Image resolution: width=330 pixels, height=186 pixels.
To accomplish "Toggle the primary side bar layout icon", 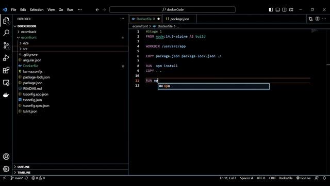I will [271, 10].
